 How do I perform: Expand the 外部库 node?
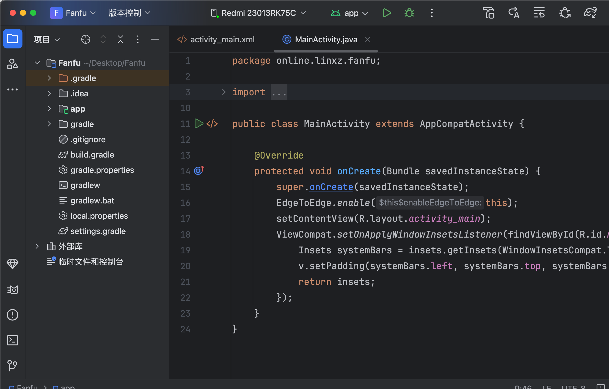pos(37,246)
